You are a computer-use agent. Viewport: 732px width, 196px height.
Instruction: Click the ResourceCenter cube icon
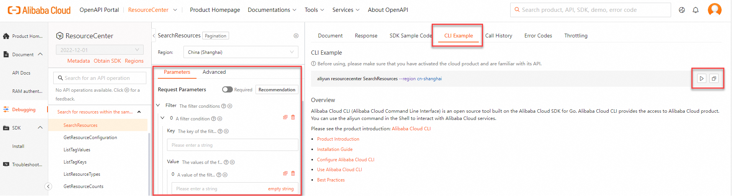60,36
